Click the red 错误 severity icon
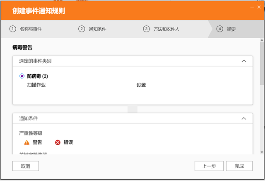Viewport: 265px width, 181px height. click(x=58, y=142)
